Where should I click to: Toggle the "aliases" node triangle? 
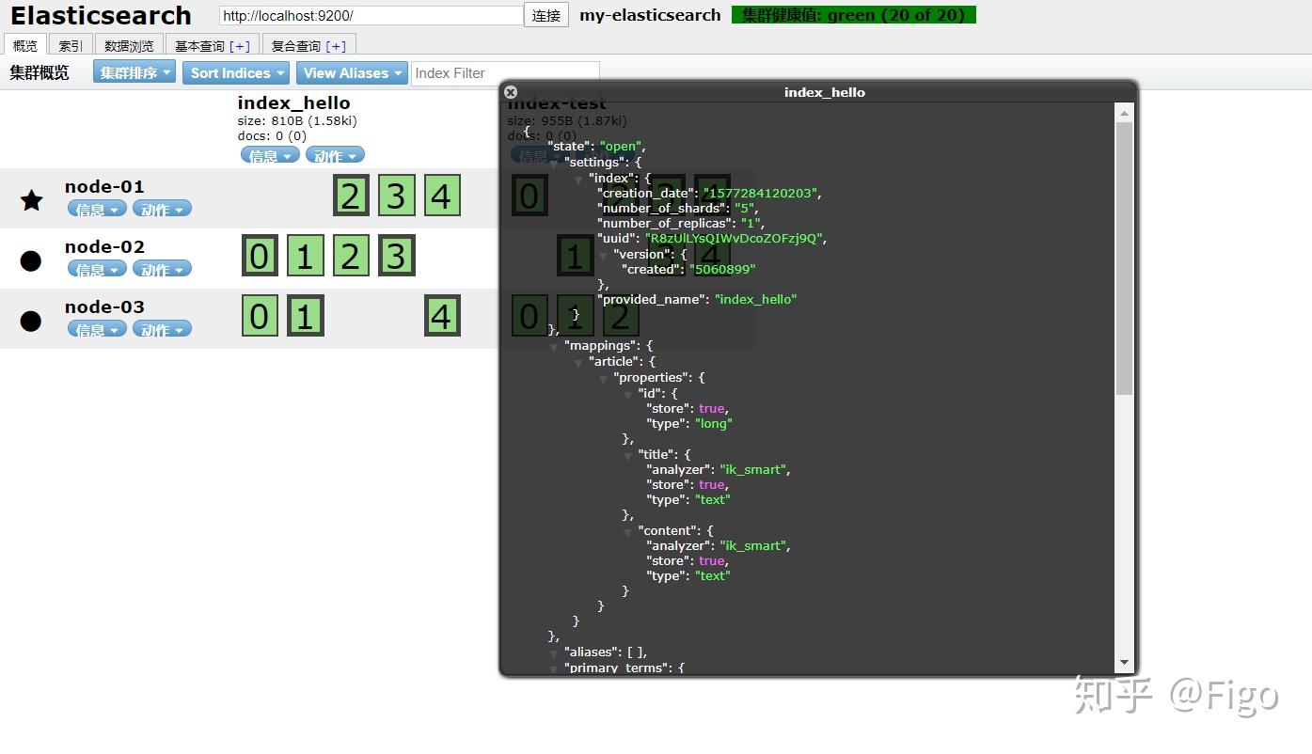554,652
